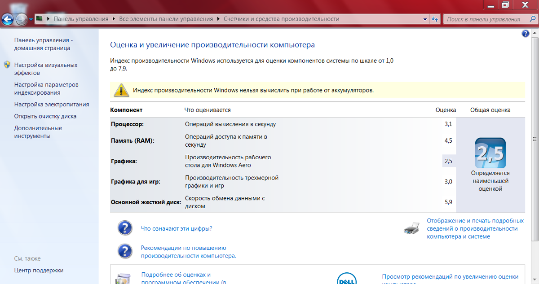Open the arrow after the 'Панель управления' breadcrumb
539x284 pixels.
point(114,19)
